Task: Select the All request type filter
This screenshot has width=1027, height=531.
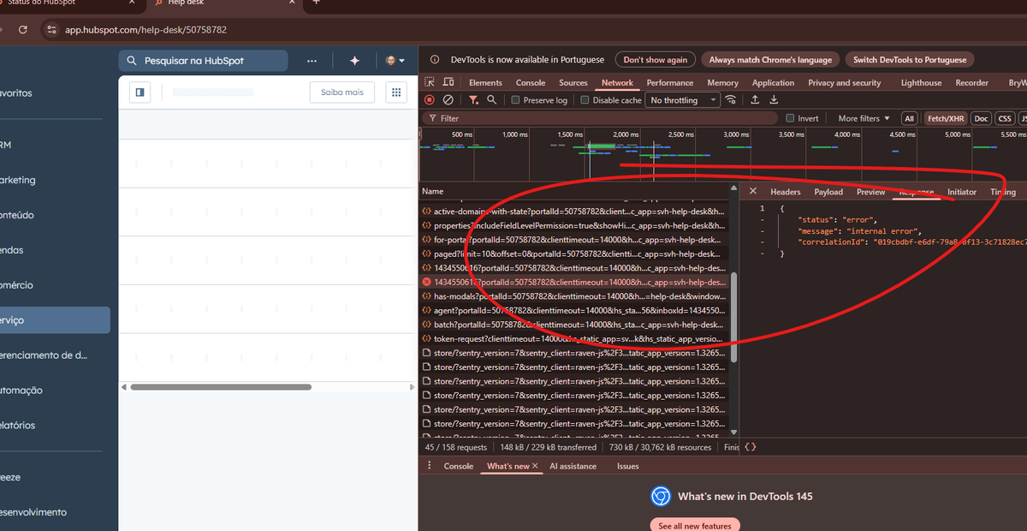Action: pyautogui.click(x=909, y=118)
